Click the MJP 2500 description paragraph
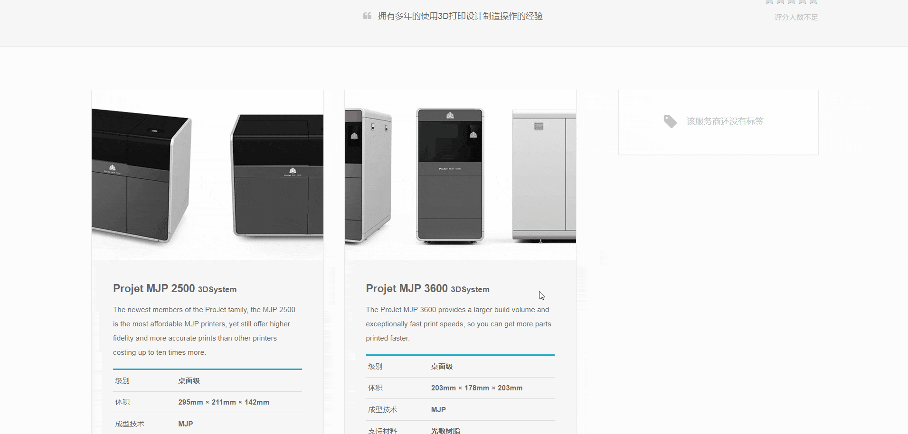The height and width of the screenshot is (434, 908). pyautogui.click(x=204, y=331)
